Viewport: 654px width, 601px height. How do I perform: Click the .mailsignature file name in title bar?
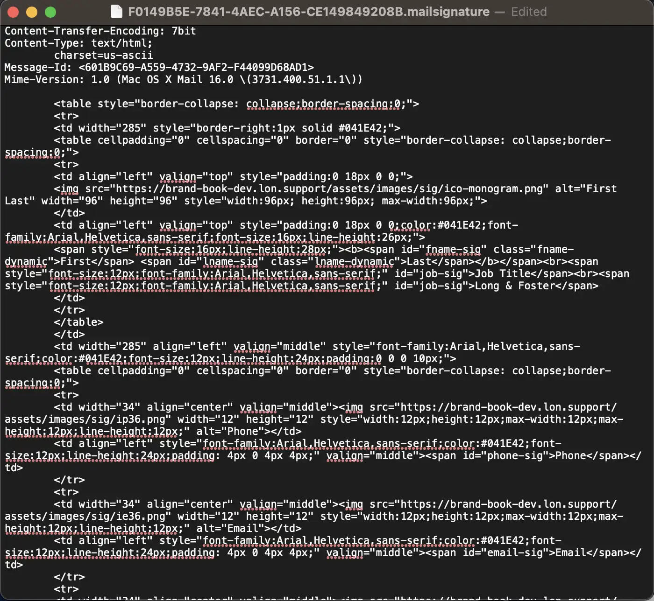tap(308, 12)
